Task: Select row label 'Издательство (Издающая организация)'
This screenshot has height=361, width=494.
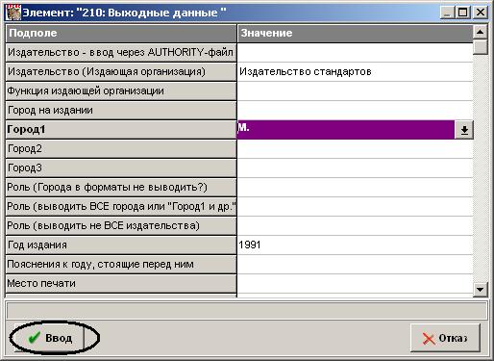Action: click(x=121, y=71)
